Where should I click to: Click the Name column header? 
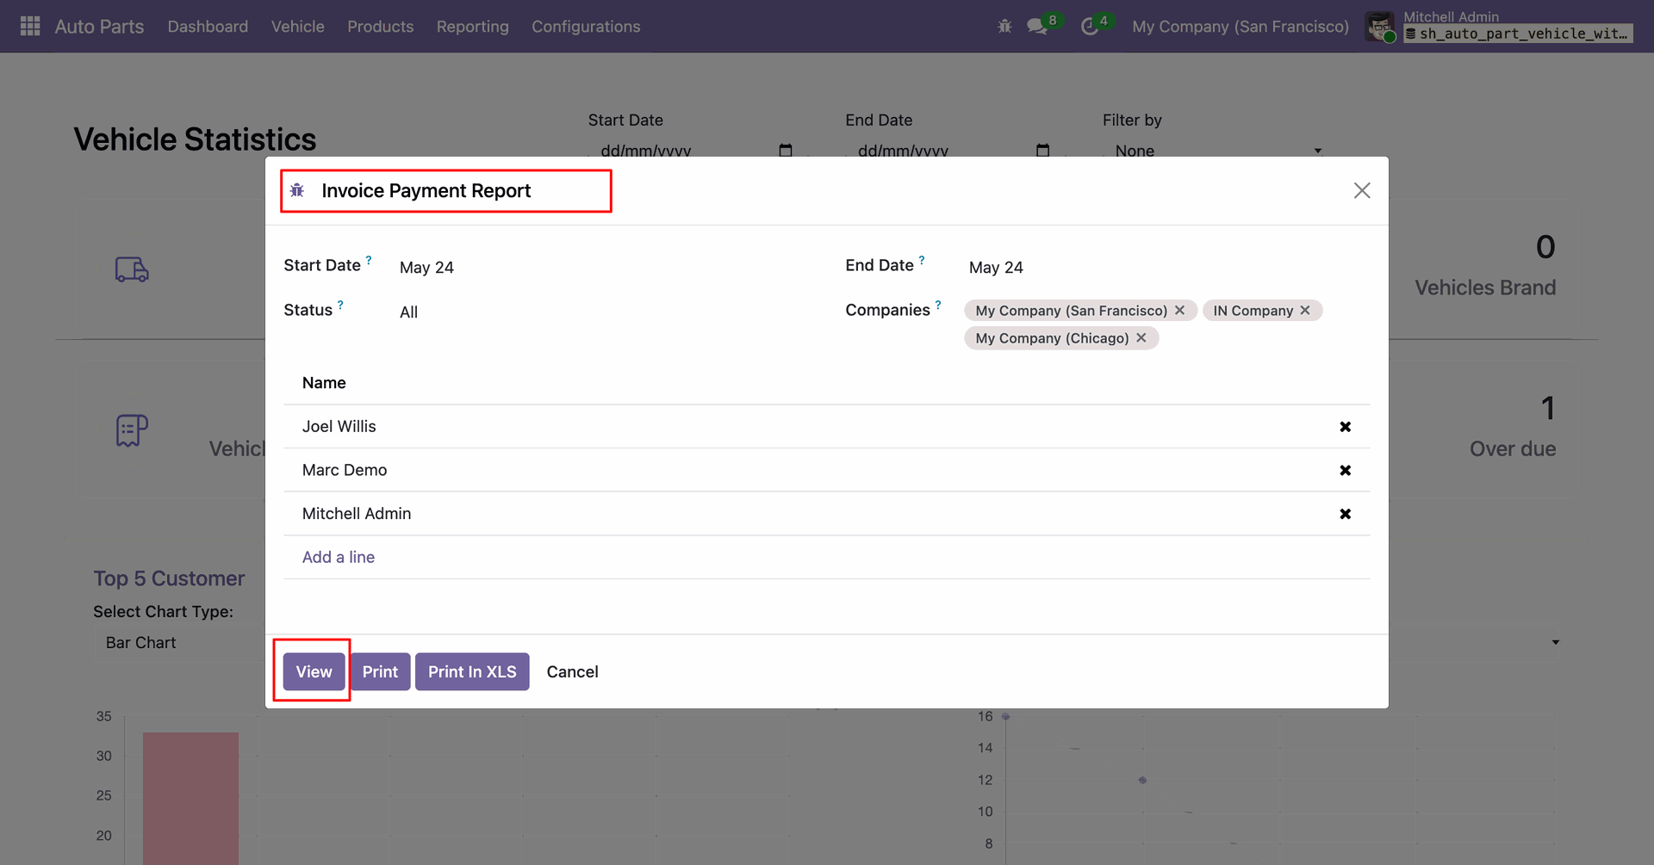point(324,383)
